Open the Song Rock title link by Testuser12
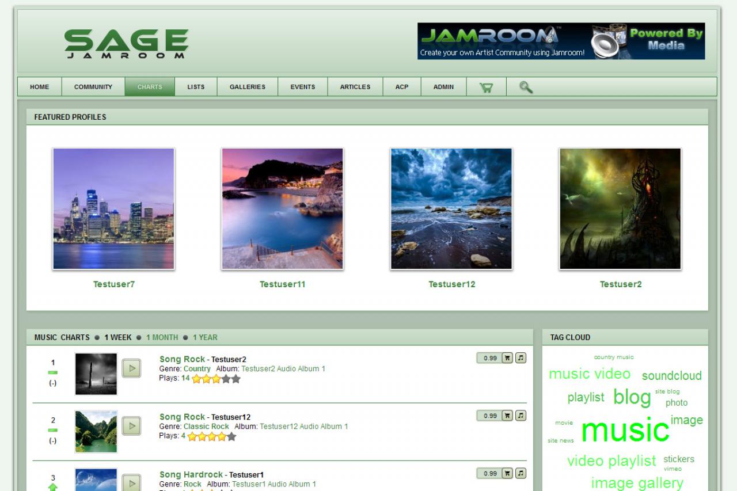 pyautogui.click(x=182, y=417)
